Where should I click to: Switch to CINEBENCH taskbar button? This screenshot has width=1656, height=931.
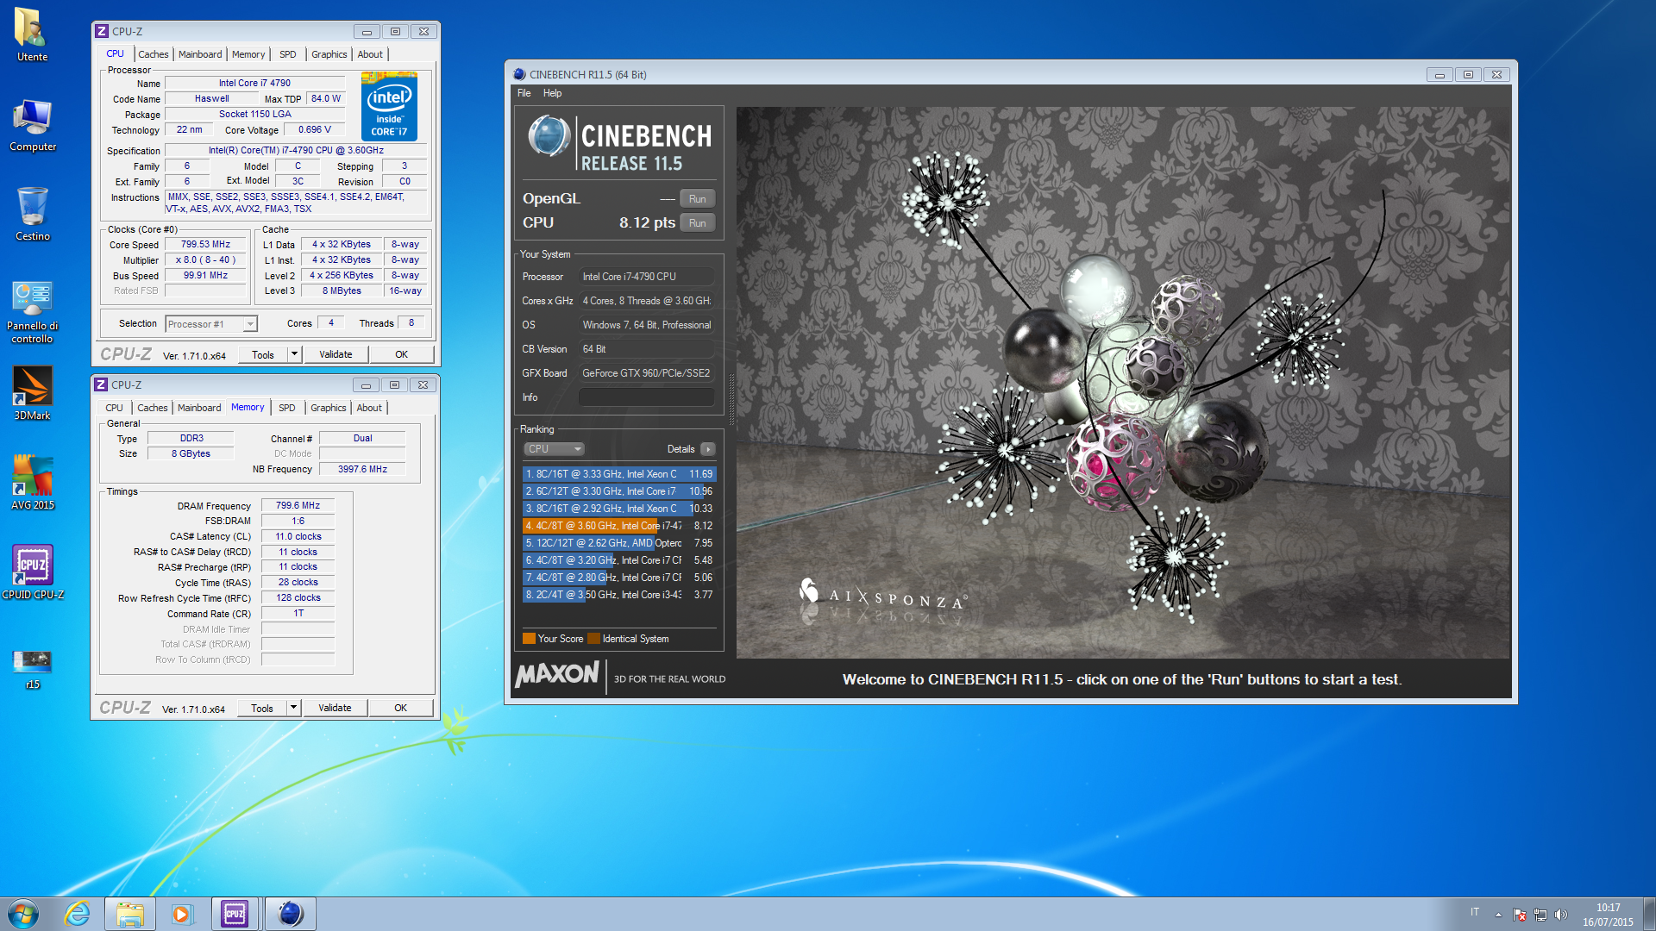[291, 914]
